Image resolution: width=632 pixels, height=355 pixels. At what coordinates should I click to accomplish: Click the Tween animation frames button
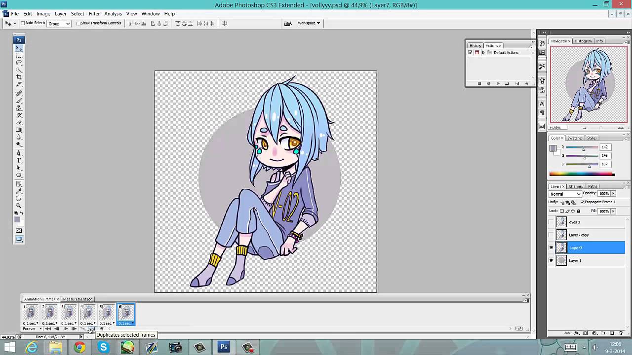(82, 328)
